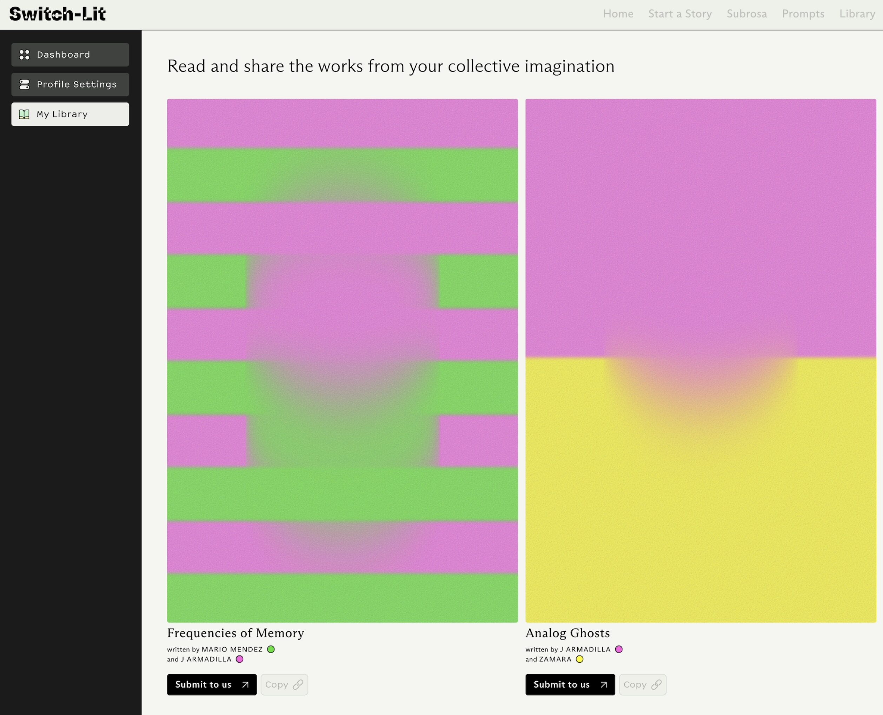883x715 pixels.
Task: Open Library in top navigation
Action: coord(857,14)
